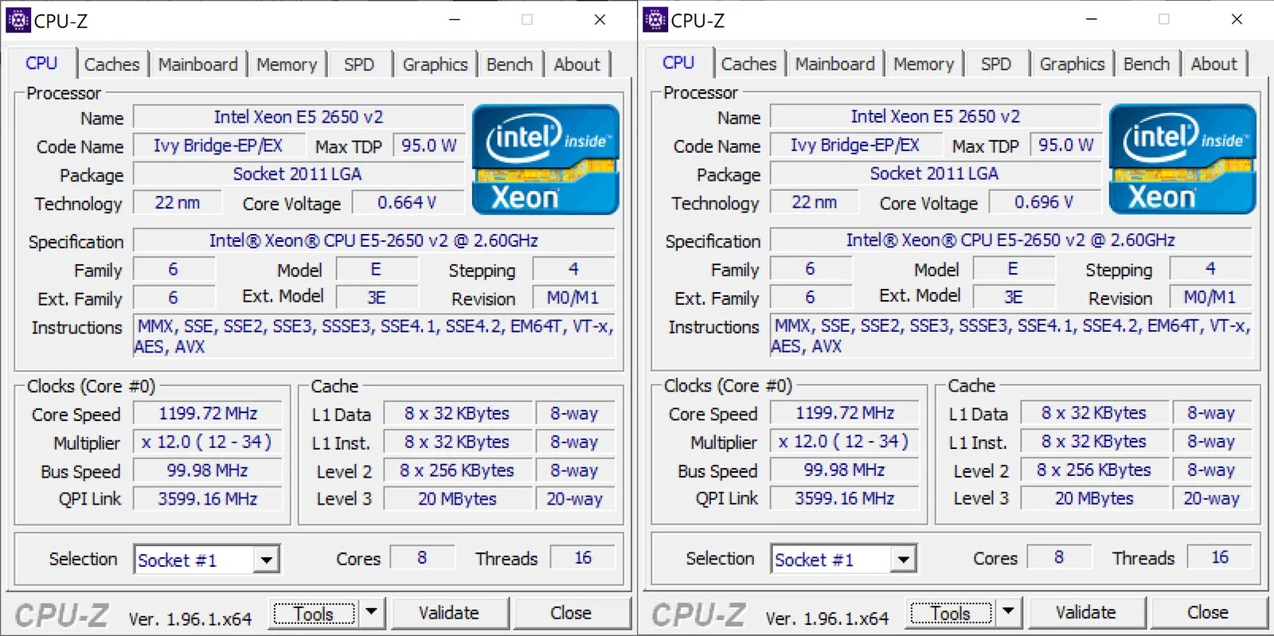Image resolution: width=1274 pixels, height=636 pixels.
Task: Select CPU tab in right window
Action: click(678, 63)
